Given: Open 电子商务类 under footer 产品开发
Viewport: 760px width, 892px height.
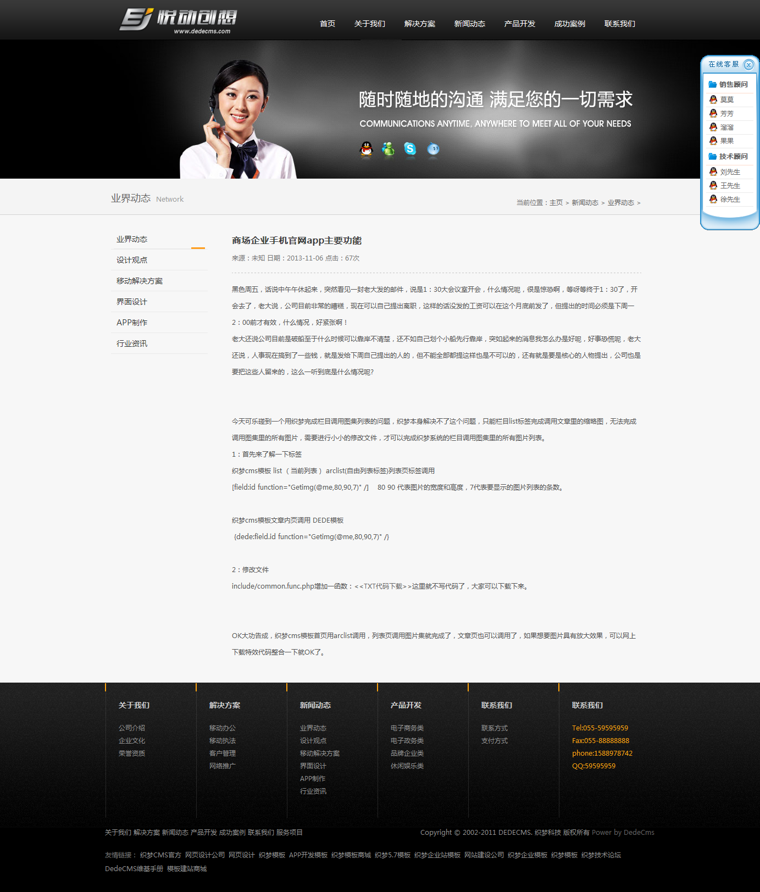Looking at the screenshot, I should [x=407, y=728].
